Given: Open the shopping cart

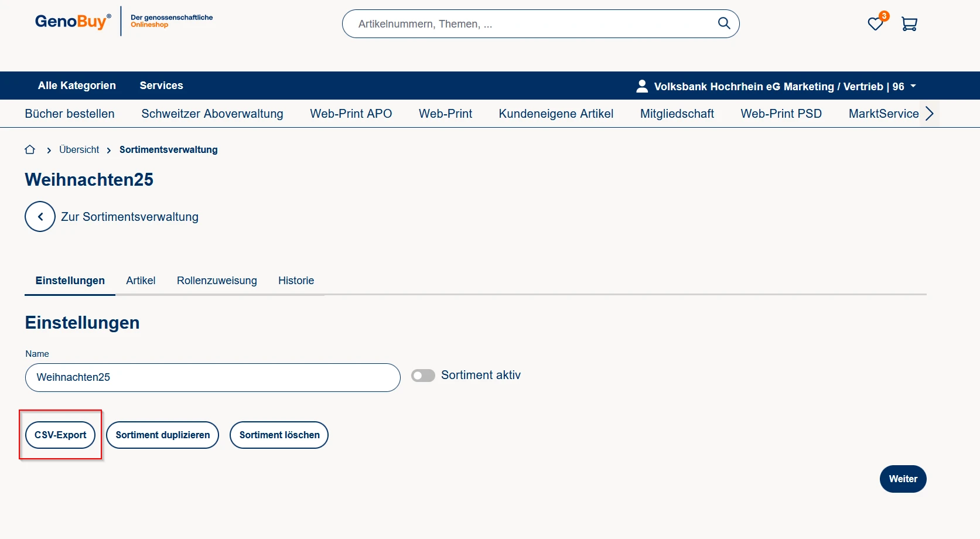Looking at the screenshot, I should tap(909, 24).
